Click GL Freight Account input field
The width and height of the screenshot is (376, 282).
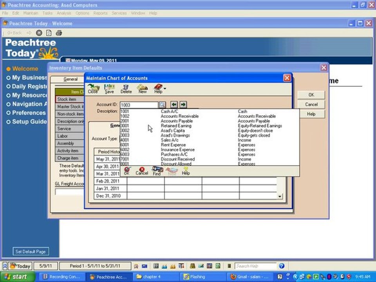[70, 192]
